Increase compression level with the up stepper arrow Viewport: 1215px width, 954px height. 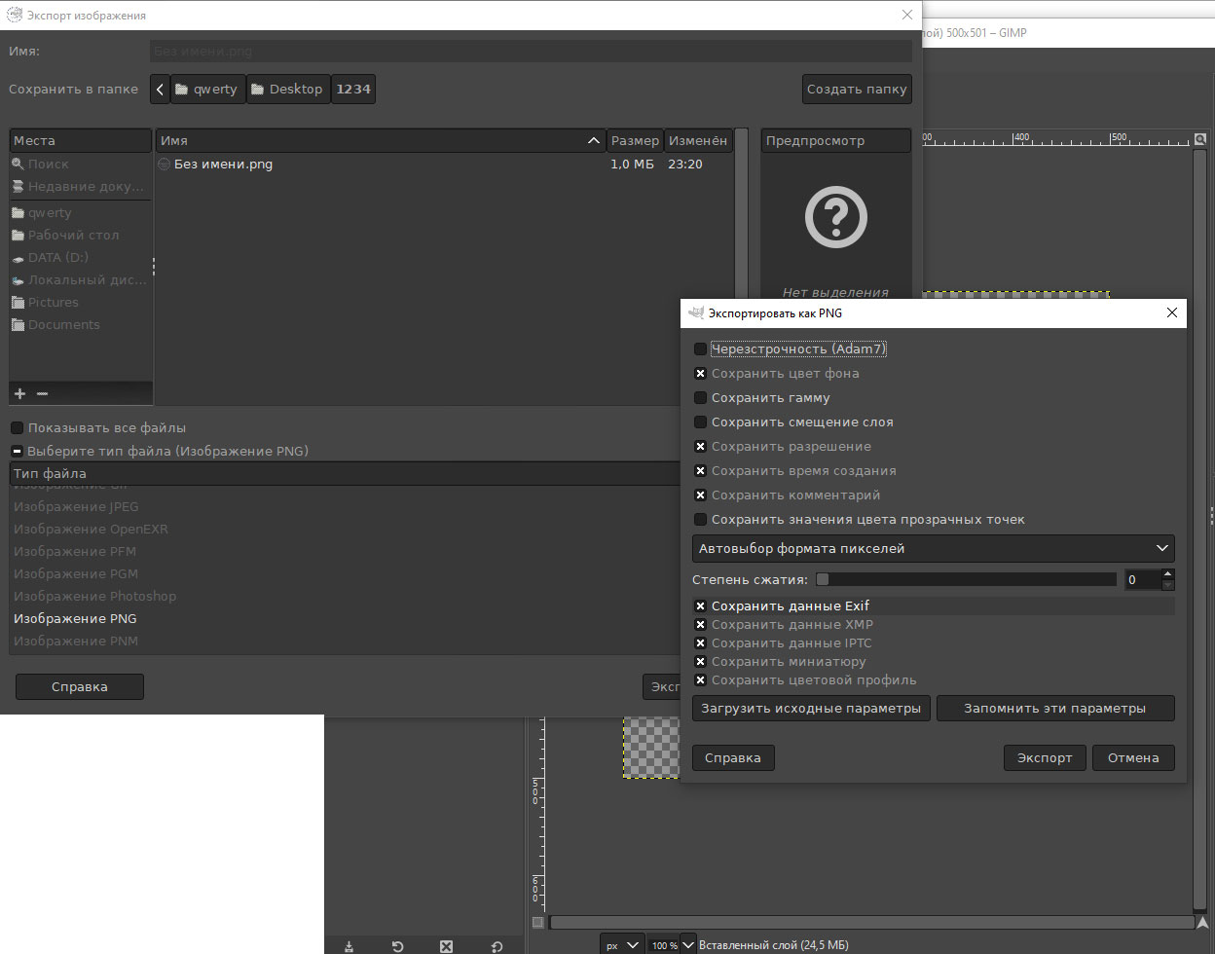pos(1168,574)
